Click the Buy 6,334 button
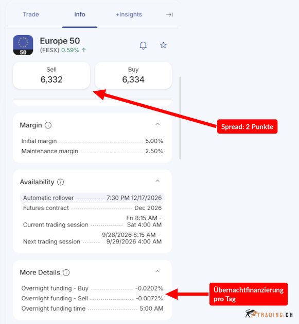Screen dimensions: 299x324 pyautogui.click(x=133, y=76)
